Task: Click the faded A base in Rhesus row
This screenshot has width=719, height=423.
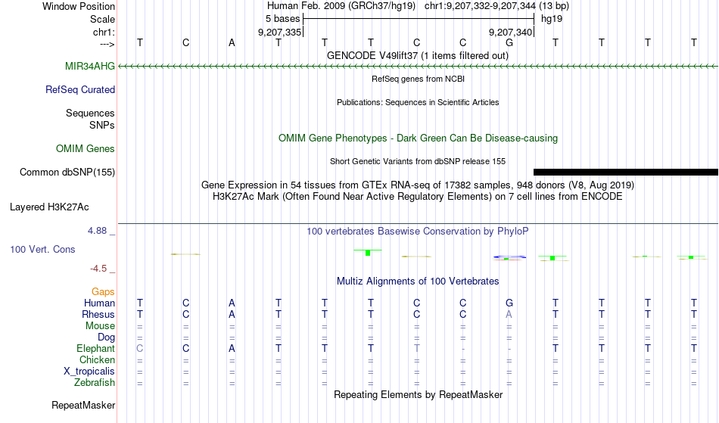Action: tap(509, 314)
